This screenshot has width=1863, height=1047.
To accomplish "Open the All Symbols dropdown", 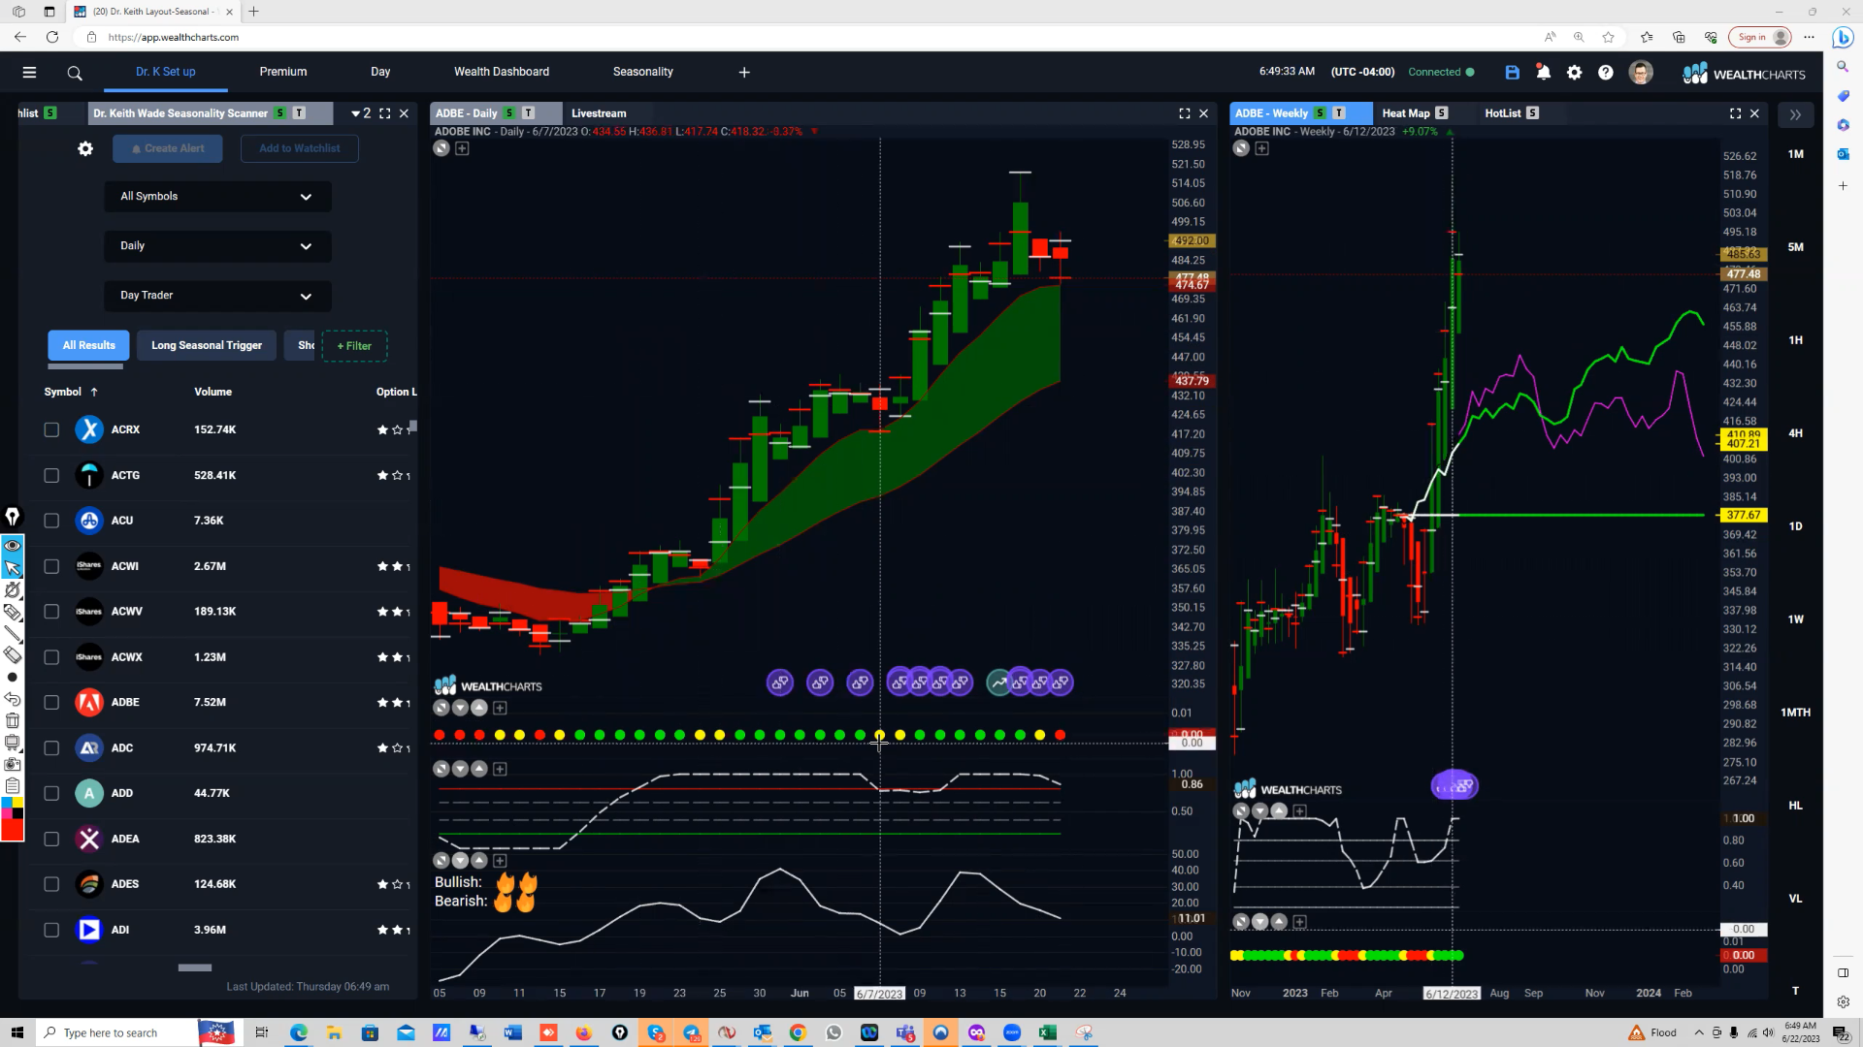I will [x=217, y=196].
